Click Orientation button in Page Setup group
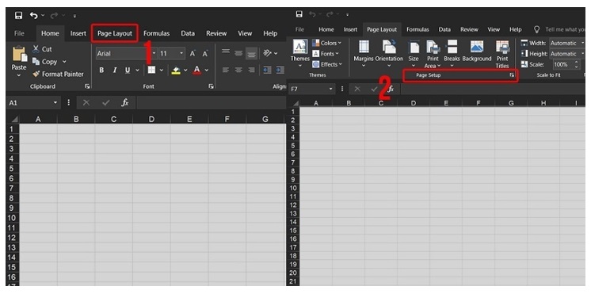The image size is (591, 294). (x=389, y=54)
